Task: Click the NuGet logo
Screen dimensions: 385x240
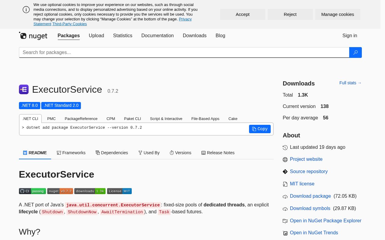Action: (x=33, y=36)
